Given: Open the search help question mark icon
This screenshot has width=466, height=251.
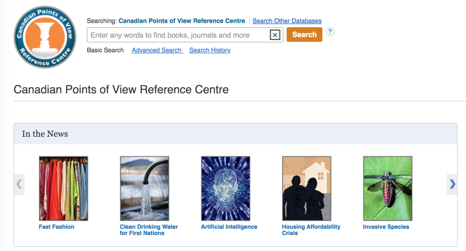Looking at the screenshot, I should tap(330, 31).
